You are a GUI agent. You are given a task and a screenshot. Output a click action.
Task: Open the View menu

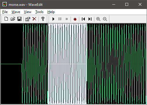(x=27, y=12)
